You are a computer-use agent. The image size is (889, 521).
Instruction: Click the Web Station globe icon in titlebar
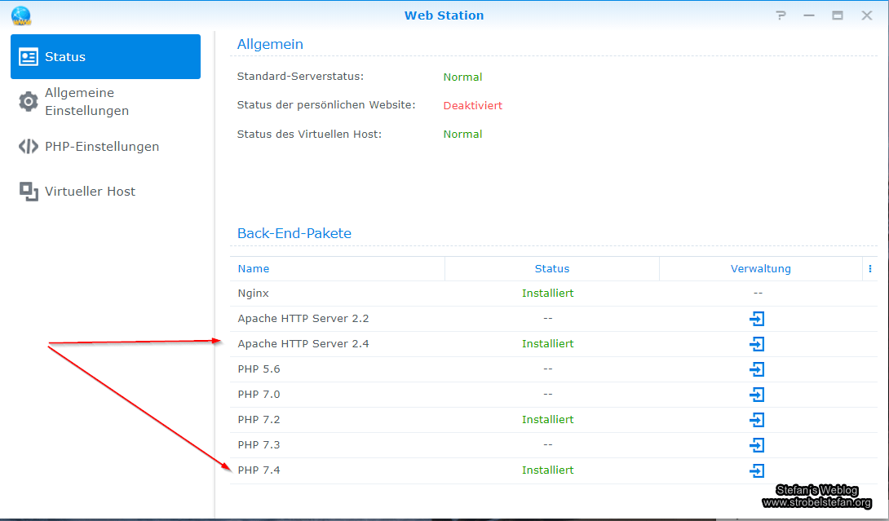pyautogui.click(x=20, y=15)
